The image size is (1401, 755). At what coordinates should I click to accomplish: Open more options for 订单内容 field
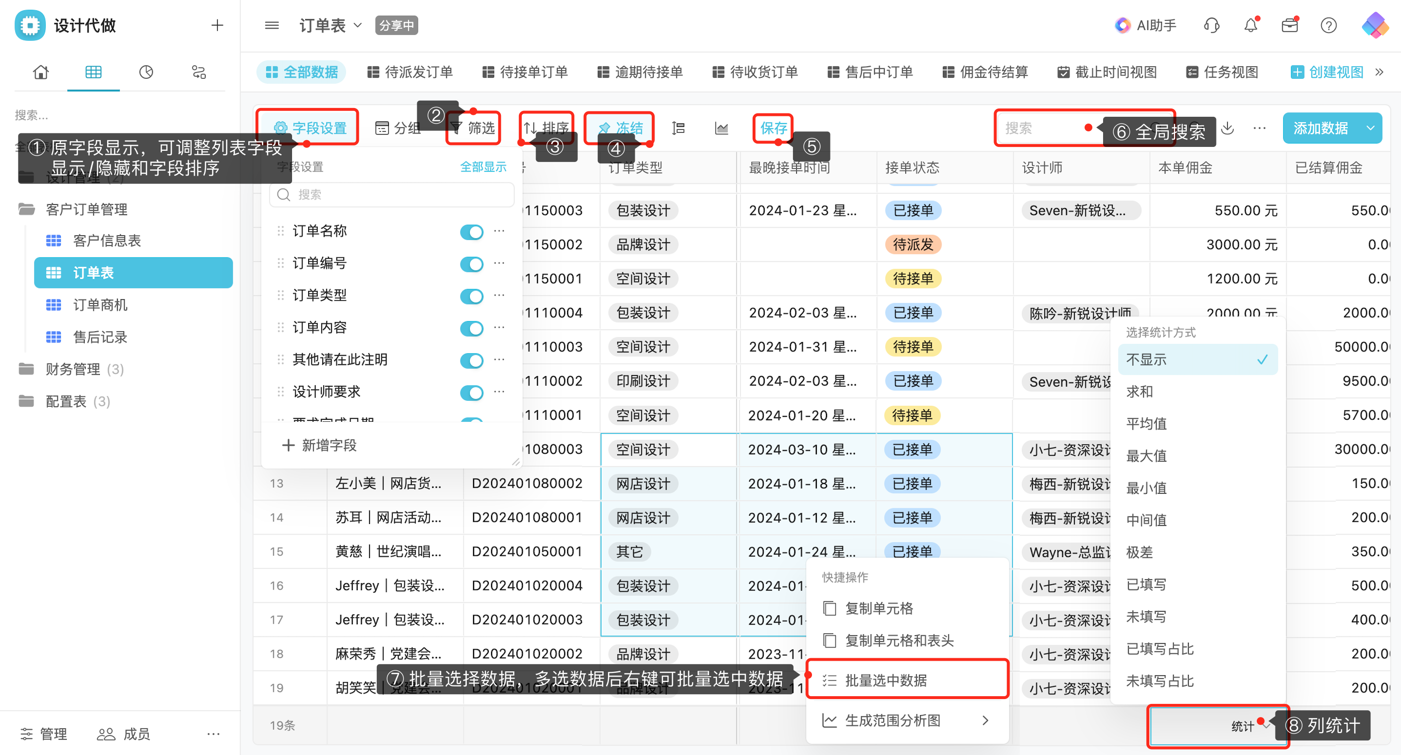[499, 327]
